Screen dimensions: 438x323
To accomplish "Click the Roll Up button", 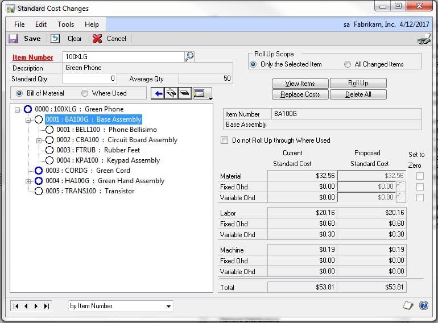I will (x=358, y=83).
